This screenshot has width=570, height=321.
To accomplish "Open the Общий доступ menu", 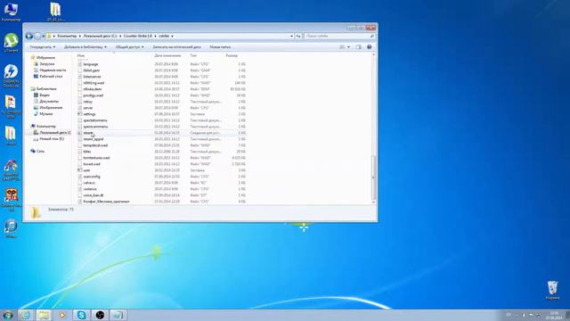I will click(129, 47).
